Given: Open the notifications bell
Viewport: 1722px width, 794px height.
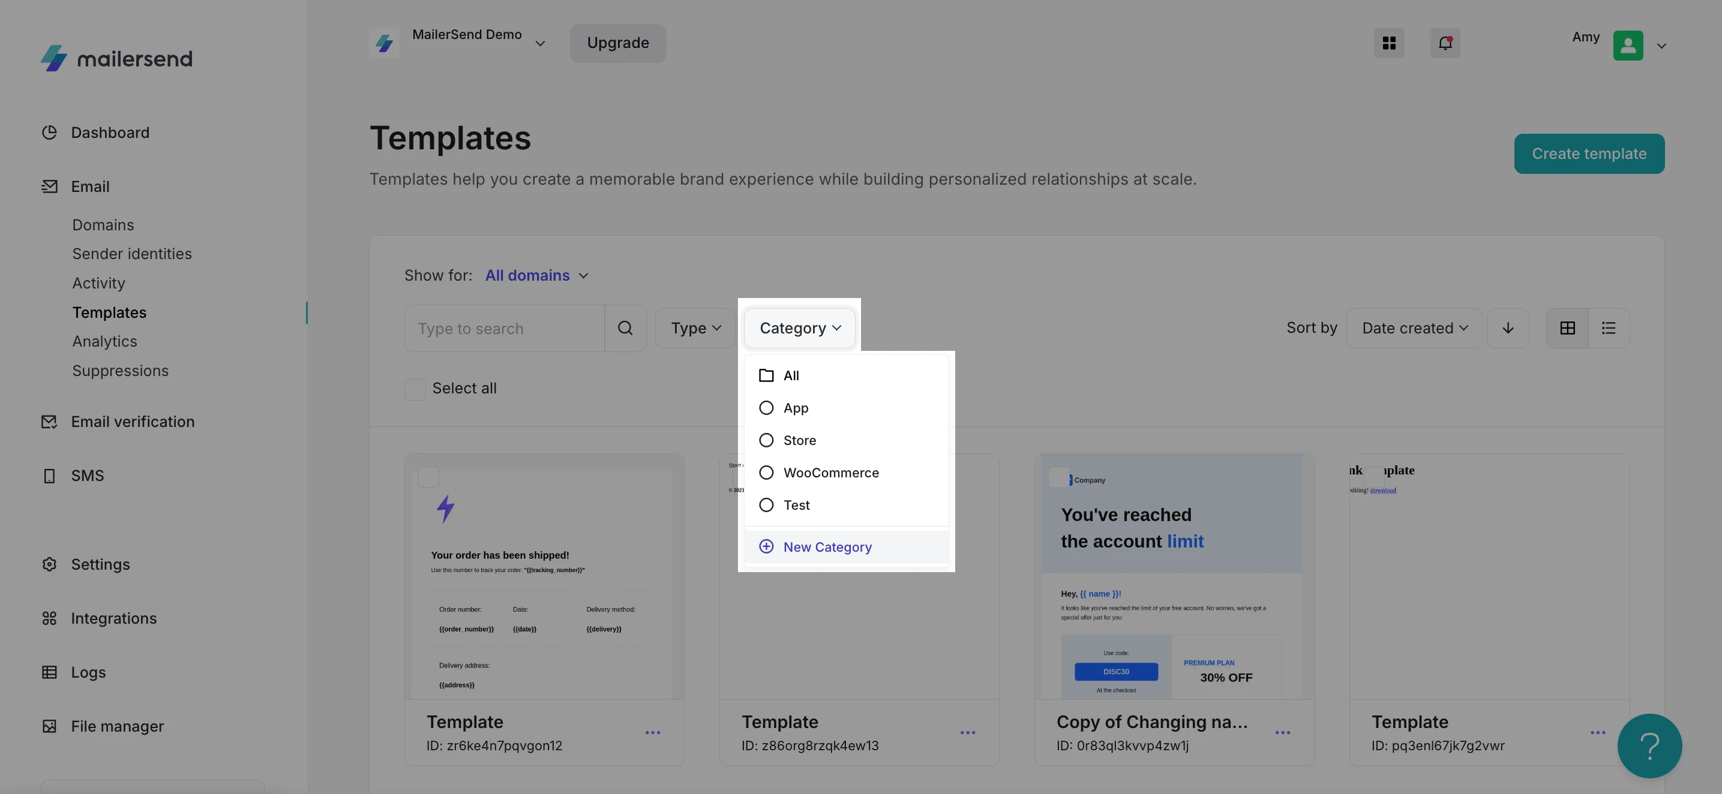Looking at the screenshot, I should point(1445,43).
